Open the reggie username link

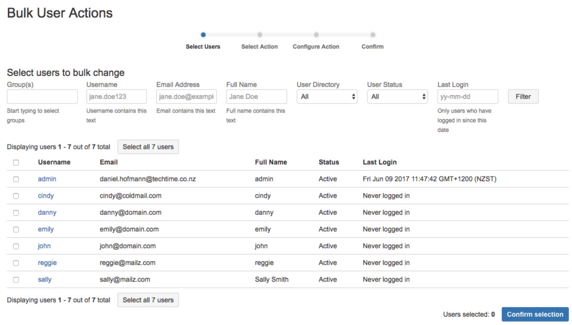[x=47, y=263]
